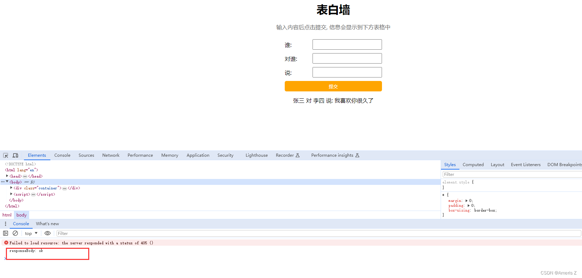Focus the 说 input field
The height and width of the screenshot is (278, 582).
[347, 72]
